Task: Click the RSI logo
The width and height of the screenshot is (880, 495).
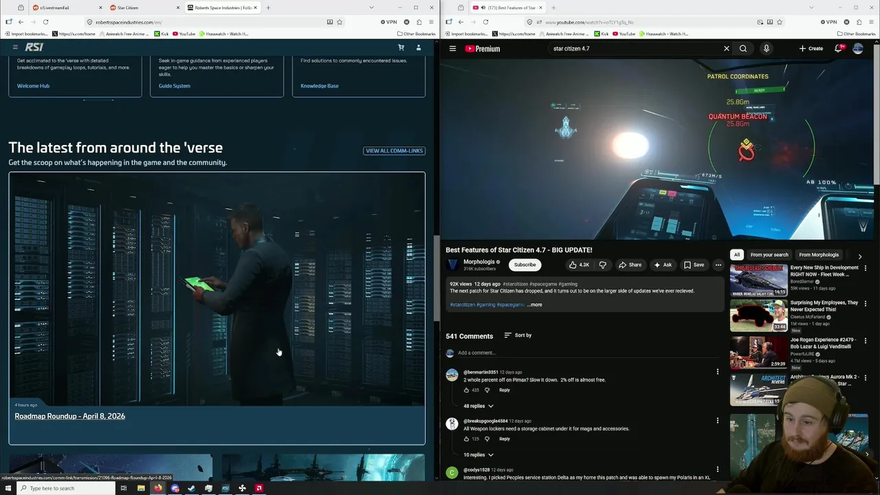Action: pos(34,47)
